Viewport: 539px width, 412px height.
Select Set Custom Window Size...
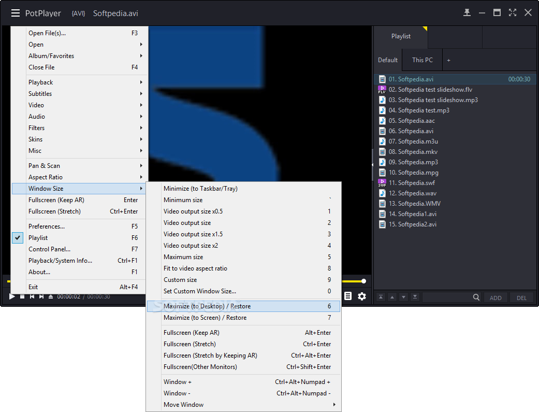pyautogui.click(x=243, y=291)
